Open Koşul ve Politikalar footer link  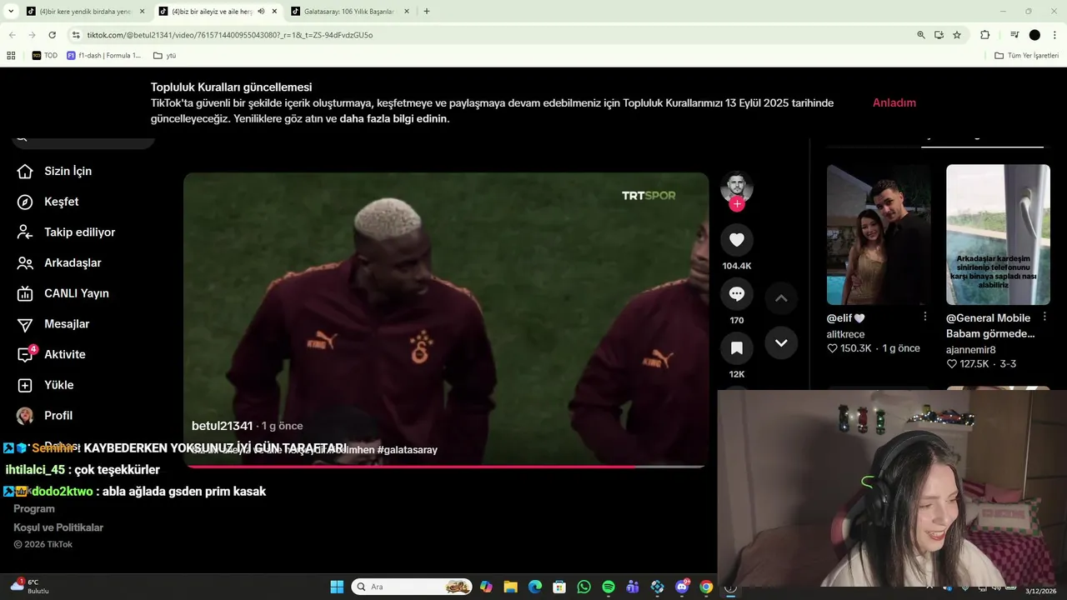click(58, 527)
